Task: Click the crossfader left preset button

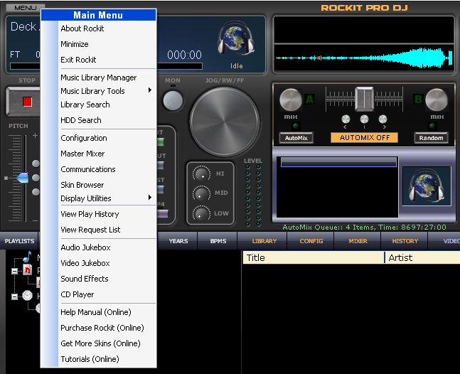Action: [346, 119]
